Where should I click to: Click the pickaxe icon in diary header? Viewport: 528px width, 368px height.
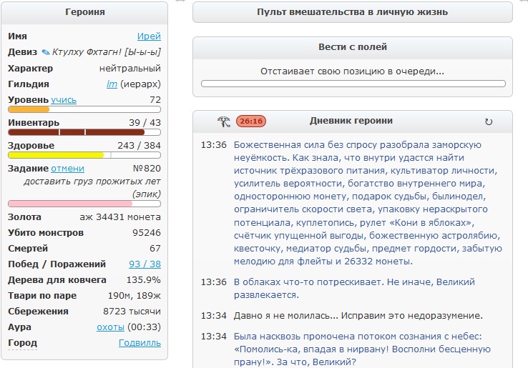coord(224,121)
